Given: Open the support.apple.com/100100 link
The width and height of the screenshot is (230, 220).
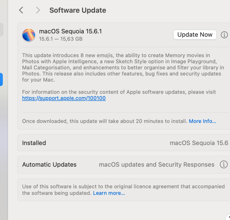Looking at the screenshot, I should 64,98.
